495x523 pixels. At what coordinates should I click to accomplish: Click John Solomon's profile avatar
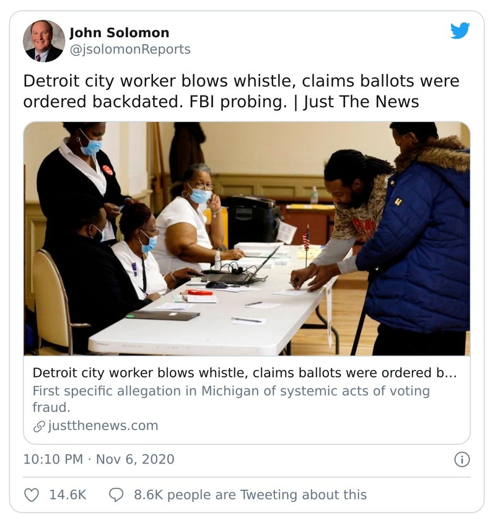click(43, 41)
